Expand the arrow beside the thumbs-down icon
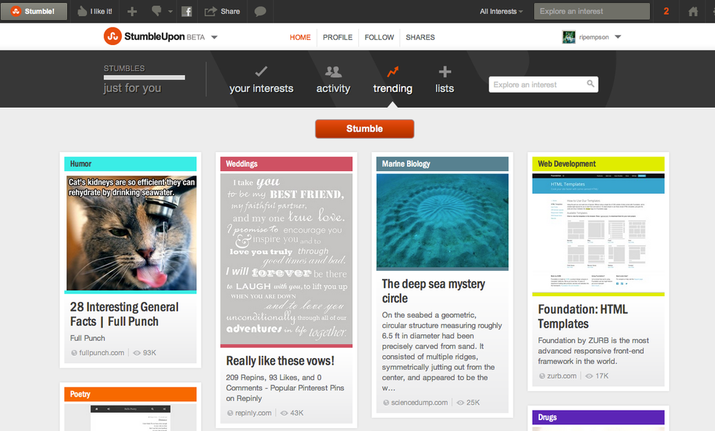715x431 pixels. (171, 12)
